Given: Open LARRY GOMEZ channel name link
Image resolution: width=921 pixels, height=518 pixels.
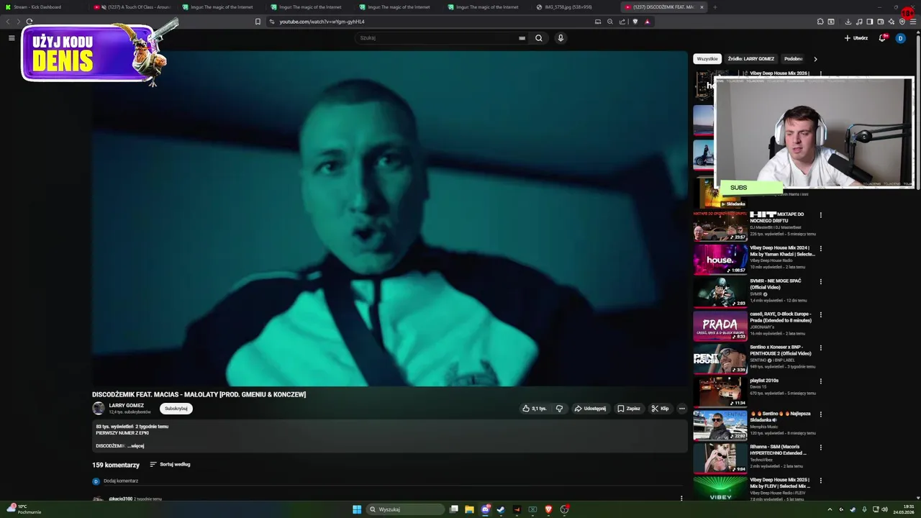Looking at the screenshot, I should (x=127, y=406).
